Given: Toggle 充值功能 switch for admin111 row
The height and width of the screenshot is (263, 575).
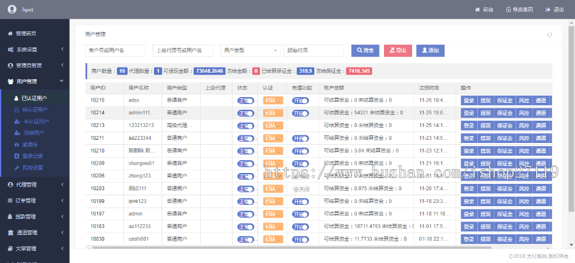Looking at the screenshot, I should pyautogui.click(x=300, y=113).
